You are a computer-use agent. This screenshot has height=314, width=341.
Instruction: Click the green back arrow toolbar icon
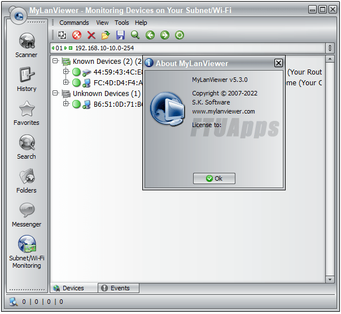[150, 35]
